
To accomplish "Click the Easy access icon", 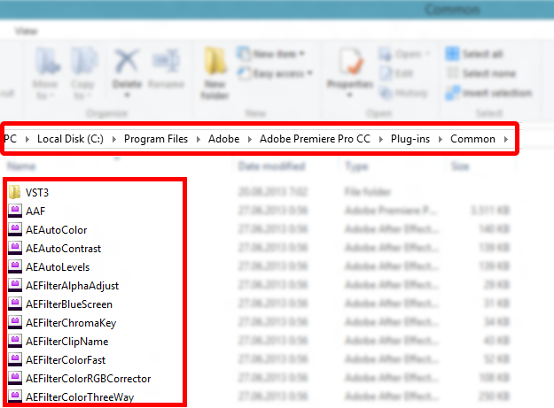I will pos(244,73).
